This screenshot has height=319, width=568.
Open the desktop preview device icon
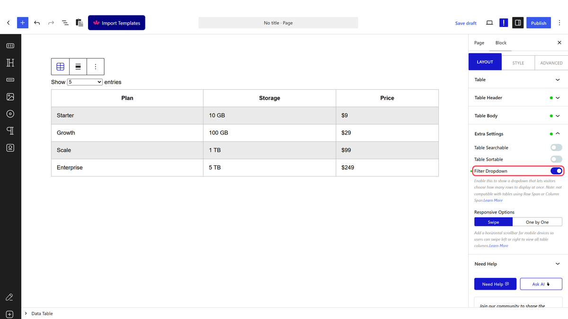point(489,23)
